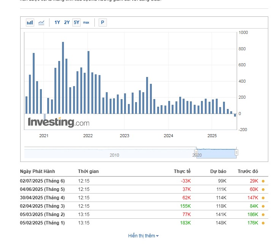Select the 30/04/2025 (Tháng 4) date
This screenshot has height=245, width=274.
click(x=42, y=198)
